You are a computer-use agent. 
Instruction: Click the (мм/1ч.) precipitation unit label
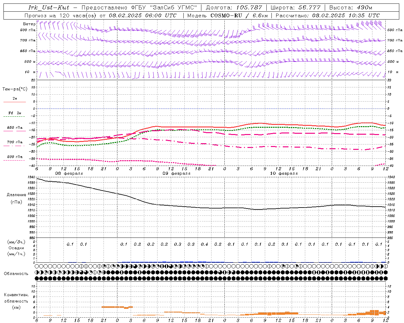pos(16,254)
